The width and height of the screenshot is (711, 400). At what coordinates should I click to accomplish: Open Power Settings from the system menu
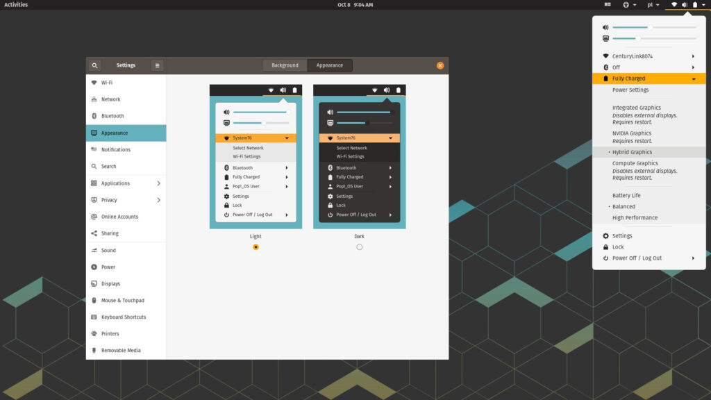click(x=649, y=90)
